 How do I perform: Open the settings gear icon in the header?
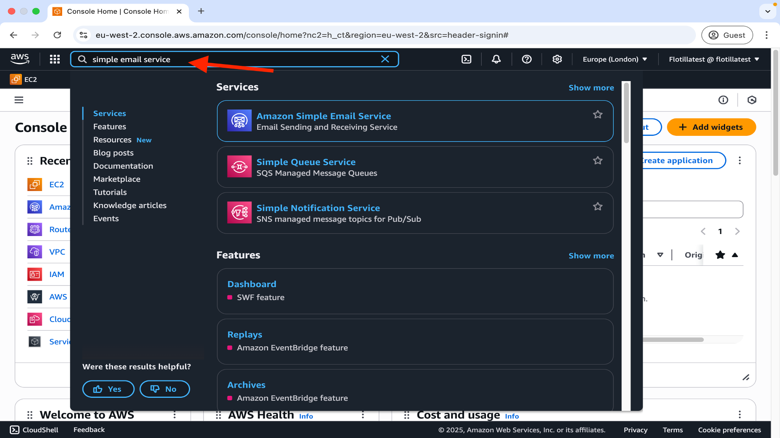click(x=557, y=59)
